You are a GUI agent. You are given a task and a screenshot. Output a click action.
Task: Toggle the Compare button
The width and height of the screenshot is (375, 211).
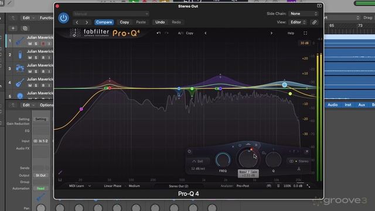(104, 22)
